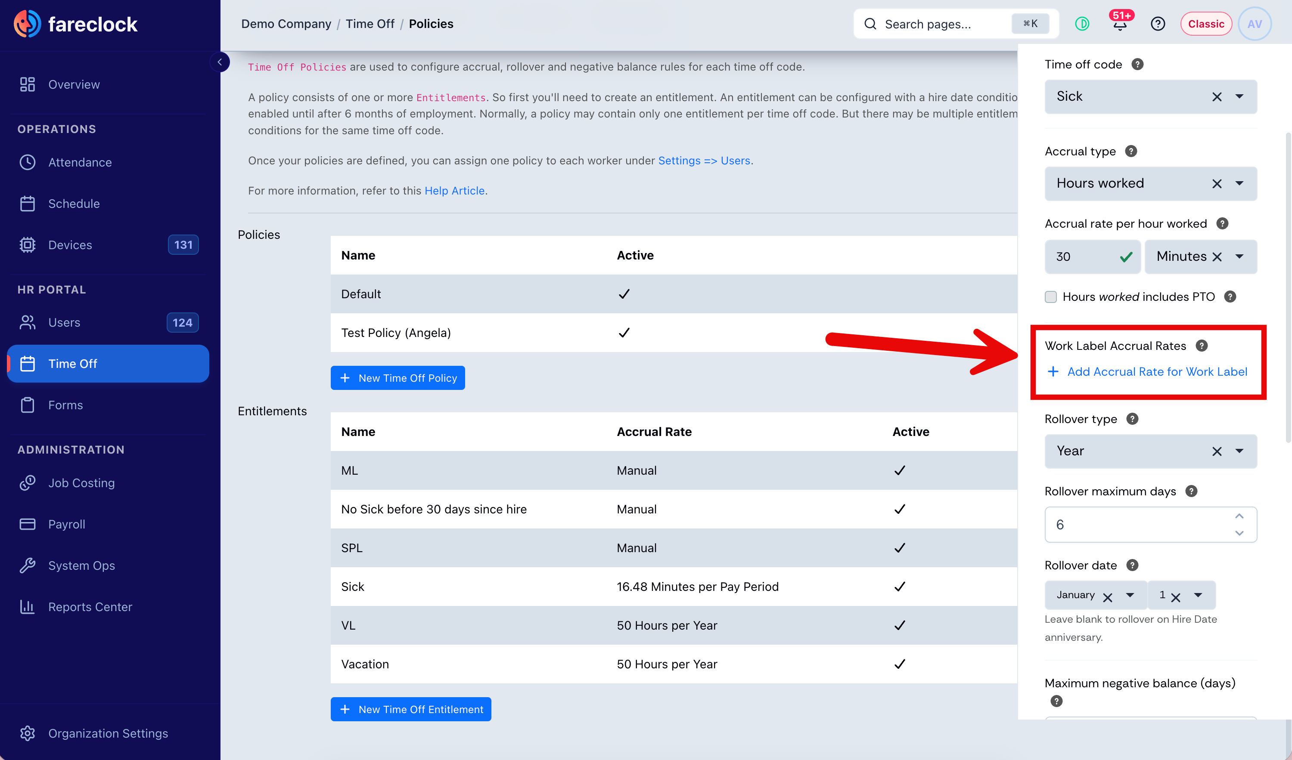Click the fareclock logo
The height and width of the screenshot is (760, 1292).
pyautogui.click(x=76, y=24)
